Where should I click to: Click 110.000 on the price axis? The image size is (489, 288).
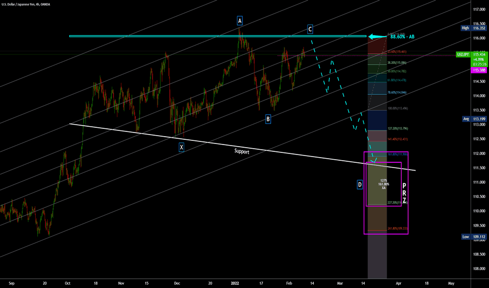point(479,211)
